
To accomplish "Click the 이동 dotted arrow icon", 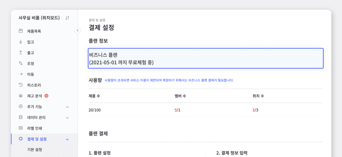I will tap(21, 74).
